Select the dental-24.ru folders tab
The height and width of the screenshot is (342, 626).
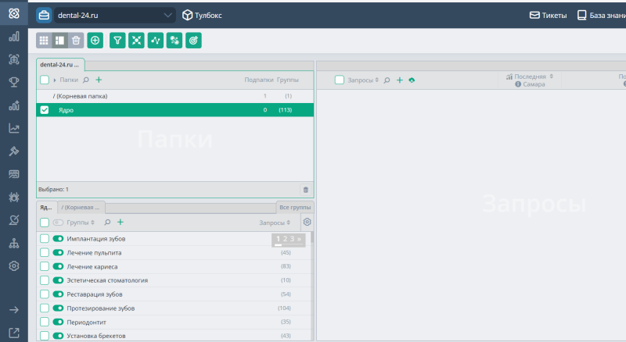click(60, 65)
